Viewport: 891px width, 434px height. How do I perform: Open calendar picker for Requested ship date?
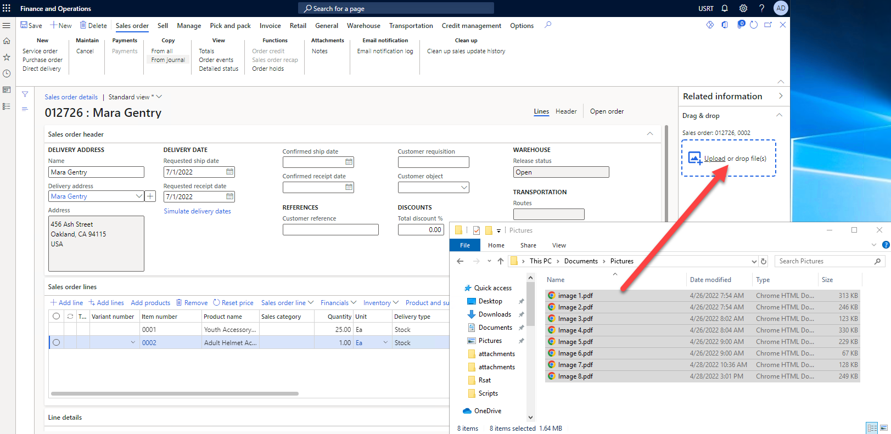[229, 172]
